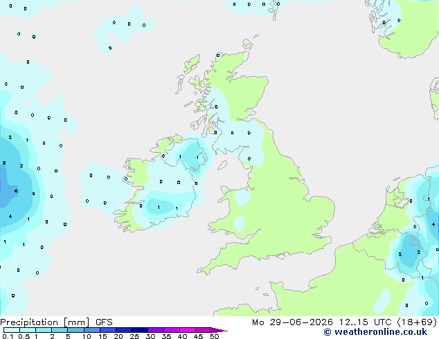Click the legend swatch between 2 and 5
This screenshot has width=439, height=339.
click(x=60, y=330)
